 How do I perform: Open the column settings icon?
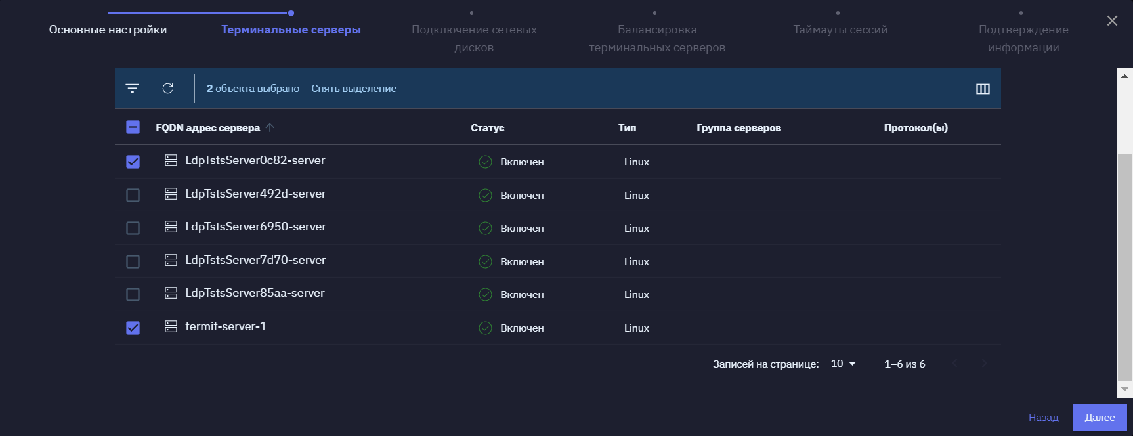983,89
